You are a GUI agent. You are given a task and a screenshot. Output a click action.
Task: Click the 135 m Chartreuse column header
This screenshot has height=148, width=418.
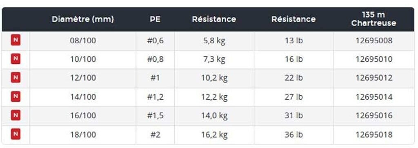click(374, 19)
